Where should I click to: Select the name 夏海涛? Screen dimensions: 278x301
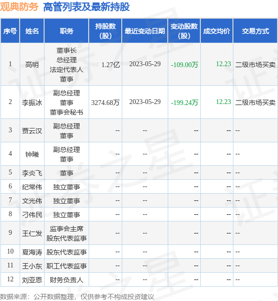tap(32, 252)
